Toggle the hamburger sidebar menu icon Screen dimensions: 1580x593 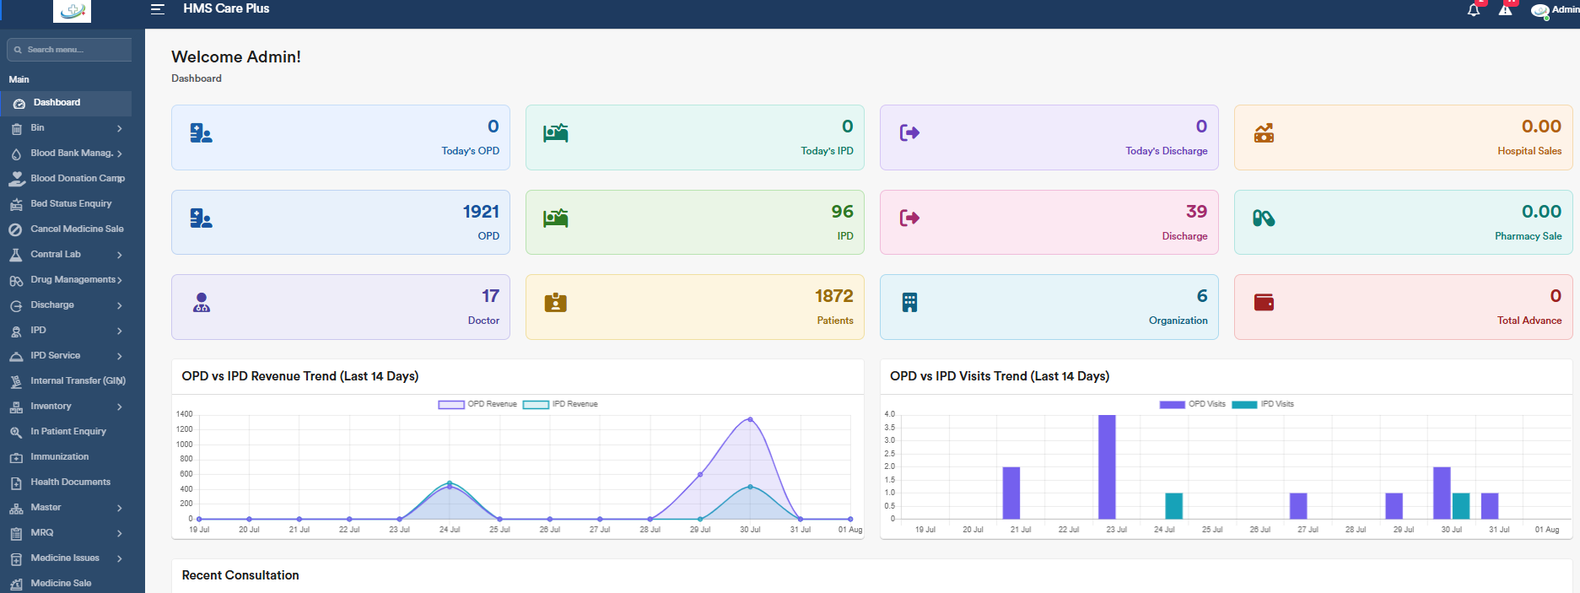coord(157,9)
